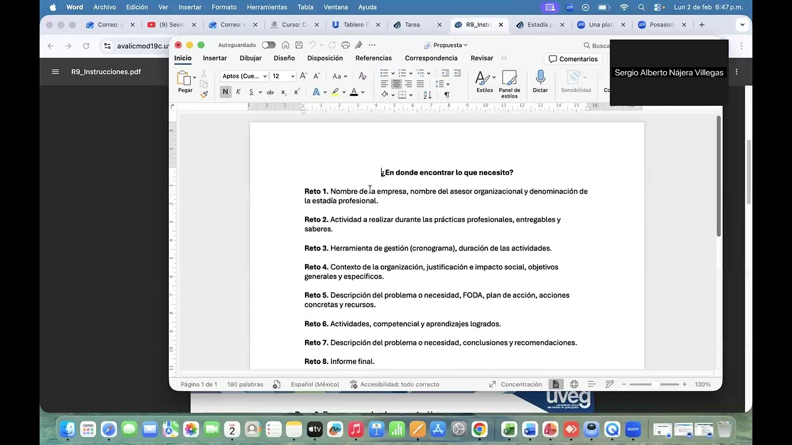Toggle strikethrough ab formatting

(x=270, y=92)
